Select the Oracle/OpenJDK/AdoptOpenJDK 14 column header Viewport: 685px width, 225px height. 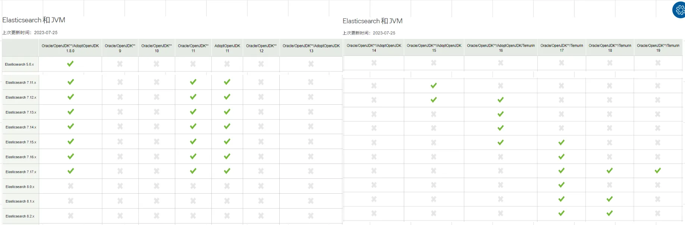pyautogui.click(x=374, y=48)
